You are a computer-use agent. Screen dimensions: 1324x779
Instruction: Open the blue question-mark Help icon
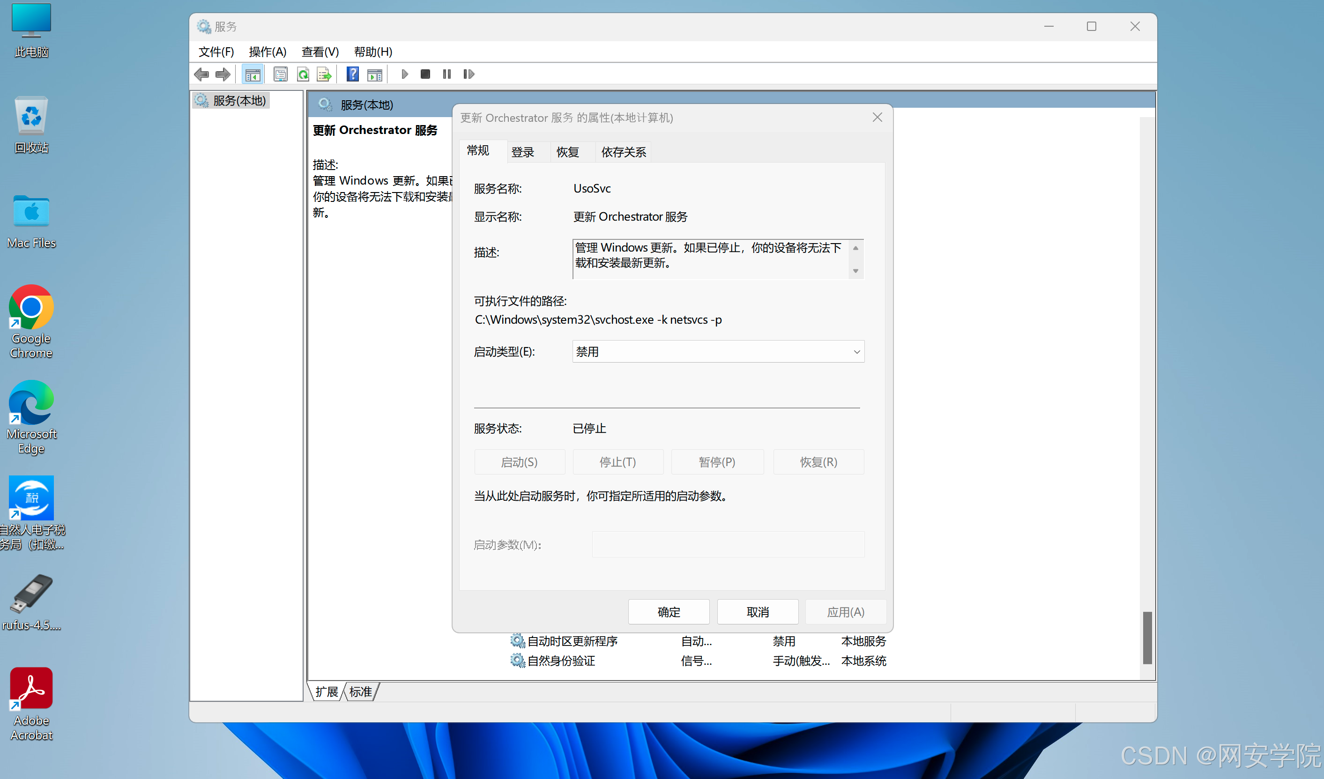click(x=352, y=74)
